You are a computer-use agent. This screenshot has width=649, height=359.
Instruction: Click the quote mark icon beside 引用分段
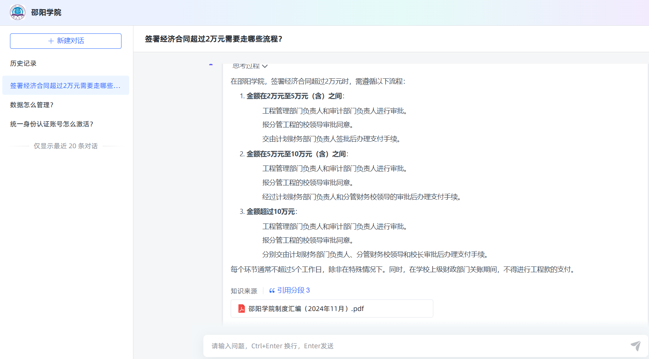coord(272,291)
